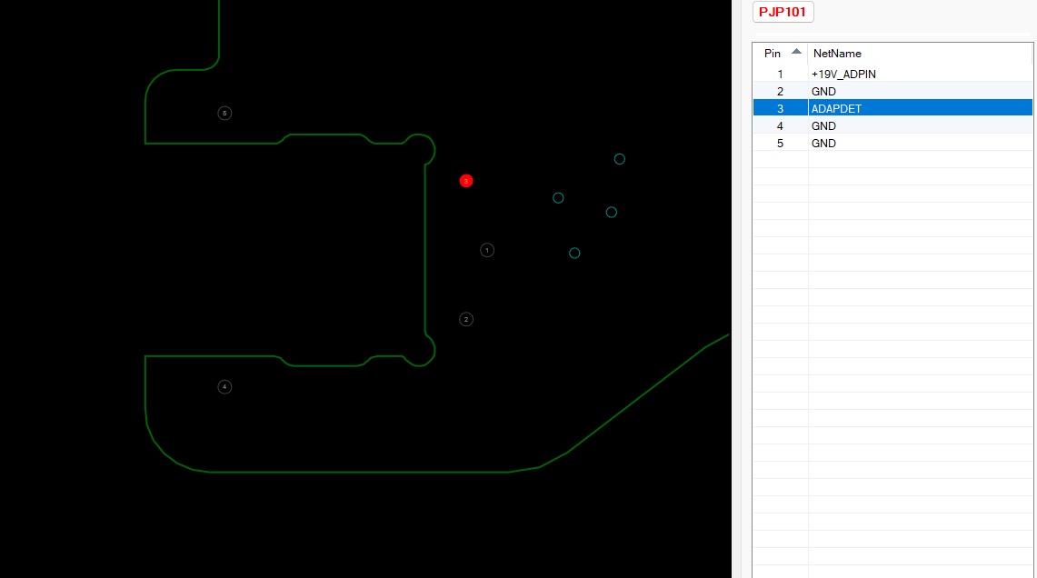Click the PJP101 component label button
The height and width of the screenshot is (578, 1037).
(x=783, y=12)
